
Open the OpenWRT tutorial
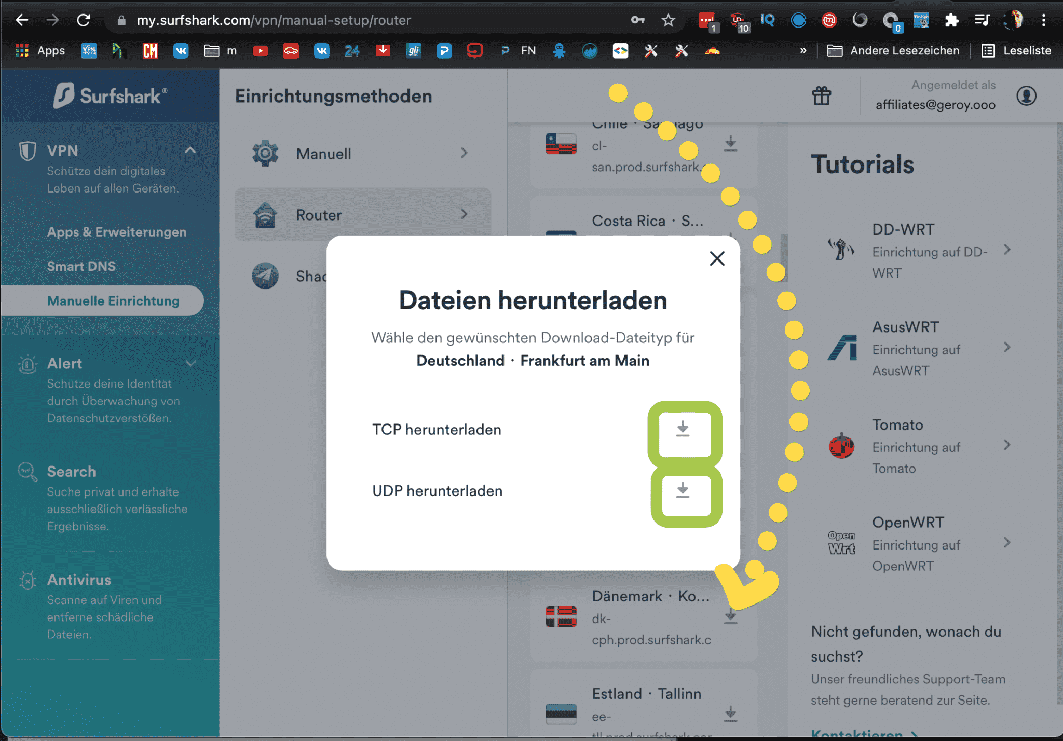(919, 543)
